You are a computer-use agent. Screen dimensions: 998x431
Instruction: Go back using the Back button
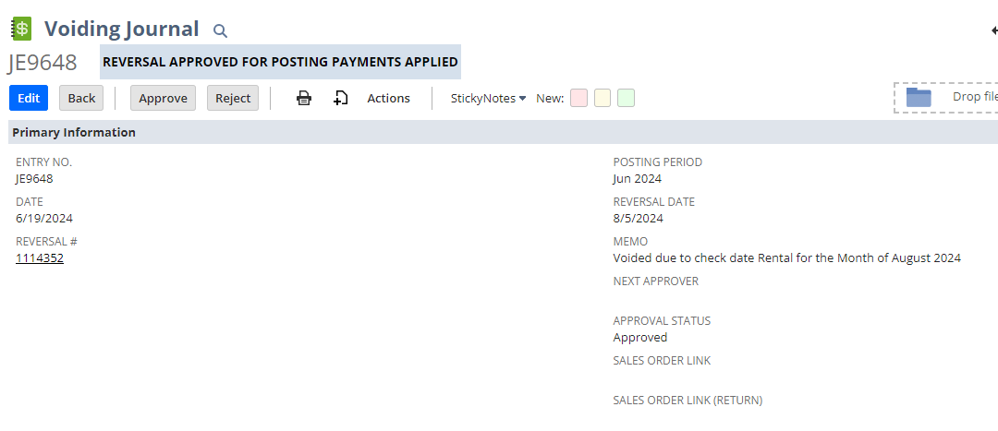click(81, 98)
